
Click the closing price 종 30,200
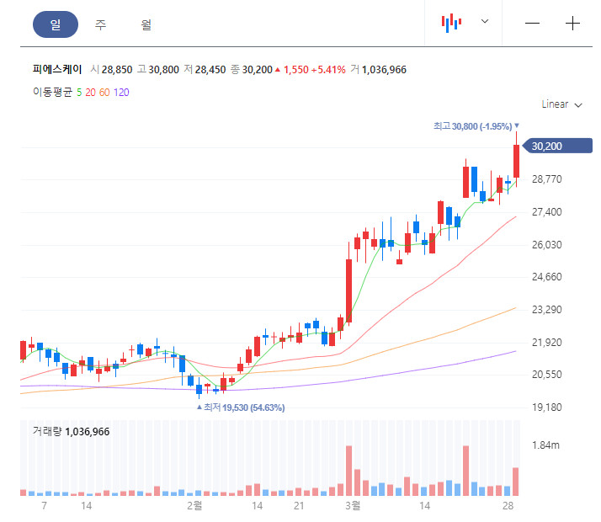252,70
